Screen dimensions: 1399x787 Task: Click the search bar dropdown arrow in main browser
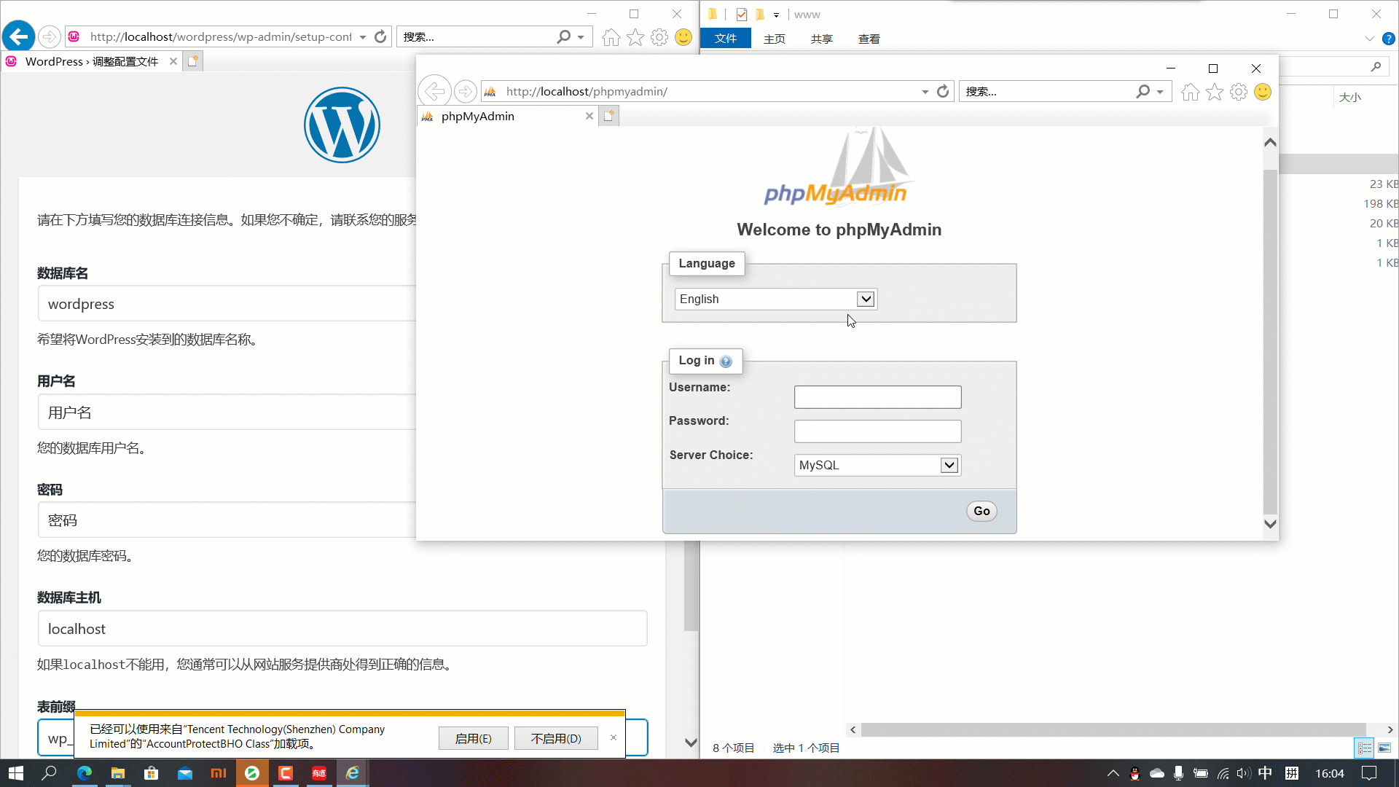[581, 36]
